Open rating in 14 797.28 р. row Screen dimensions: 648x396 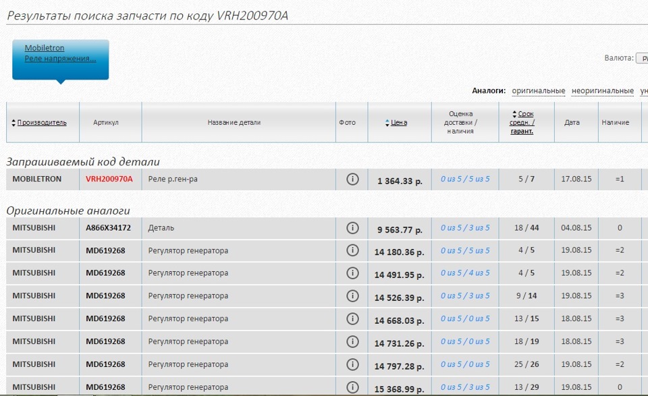pos(465,364)
